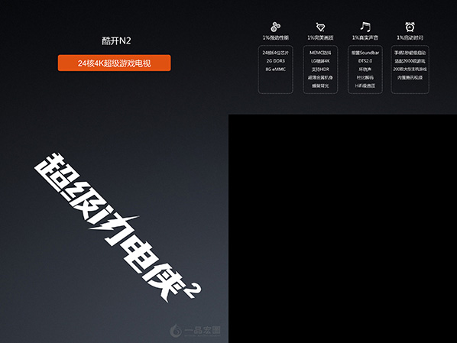
Task: Click the DTS2.0 spec line
Action: 365,61
